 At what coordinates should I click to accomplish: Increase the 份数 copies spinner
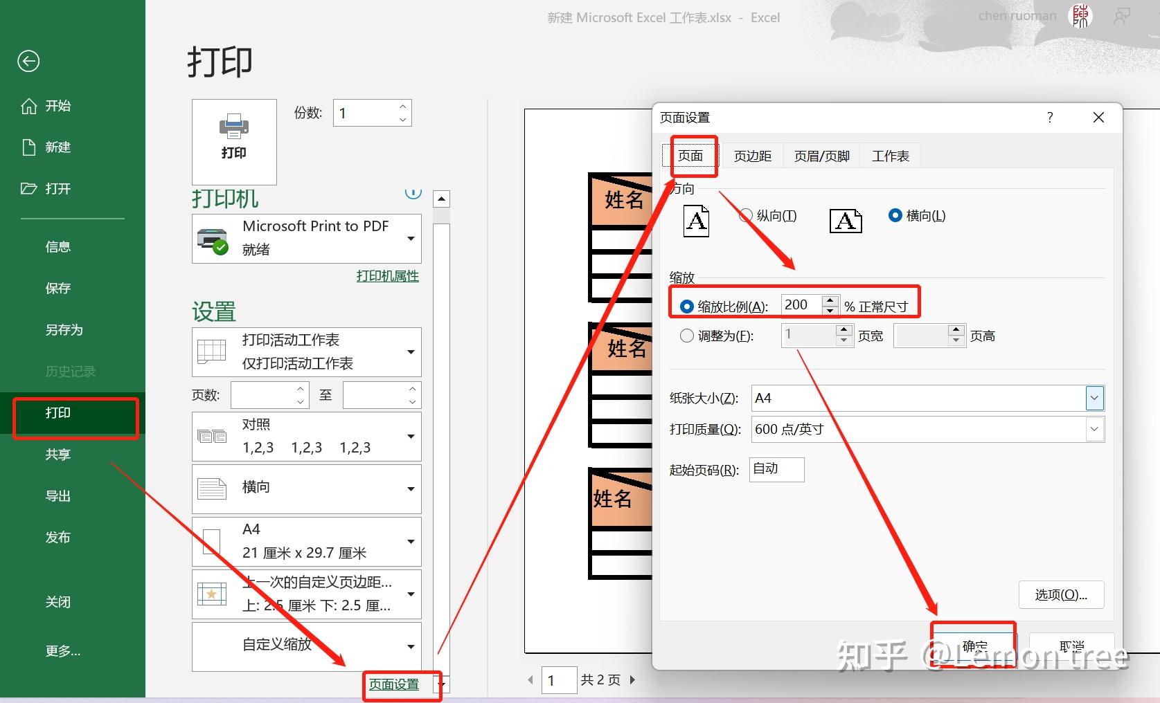point(402,107)
